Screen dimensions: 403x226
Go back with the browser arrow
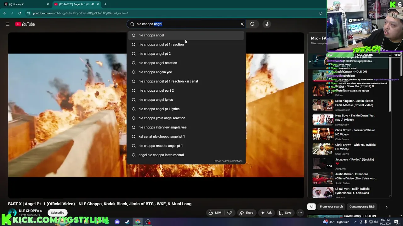point(4,13)
